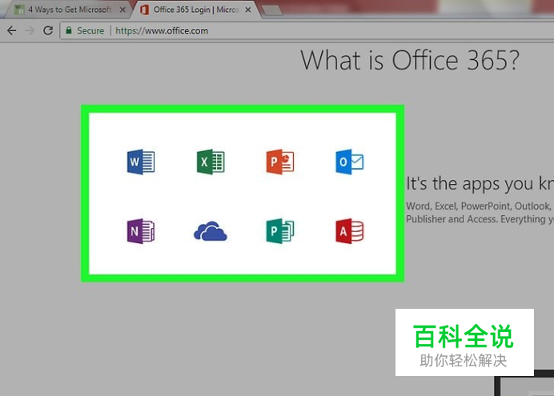Reload the page with refresh icon
The width and height of the screenshot is (554, 396).
pos(48,30)
